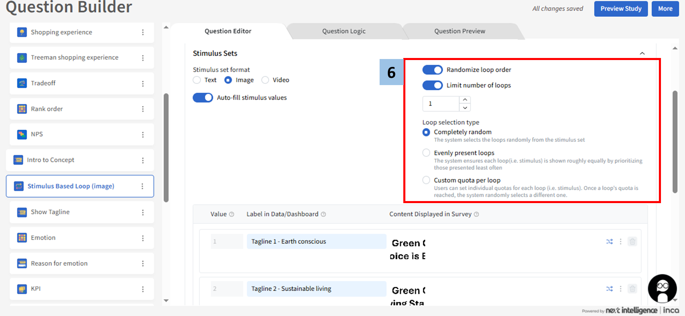Click the Tagline 1 label input field
The image size is (685, 316).
pos(316,242)
